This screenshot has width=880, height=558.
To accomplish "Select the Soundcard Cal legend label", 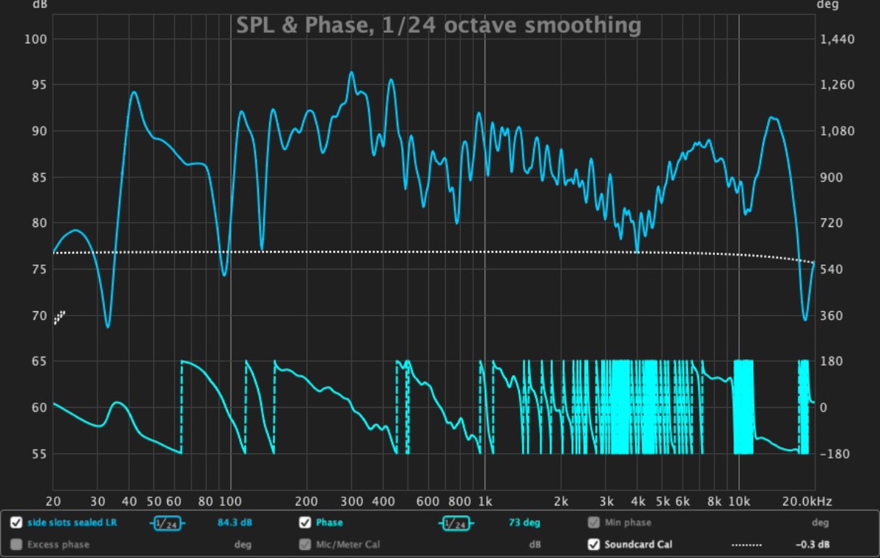I will coord(638,545).
